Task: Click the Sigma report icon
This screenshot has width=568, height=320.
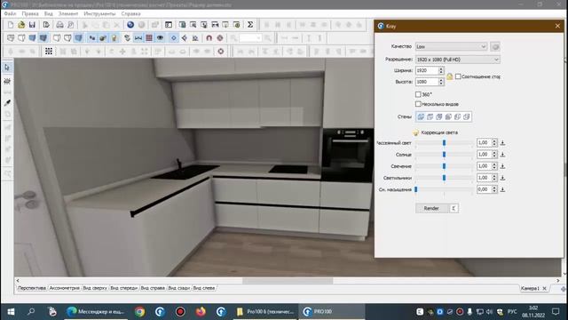Action: tap(250, 25)
